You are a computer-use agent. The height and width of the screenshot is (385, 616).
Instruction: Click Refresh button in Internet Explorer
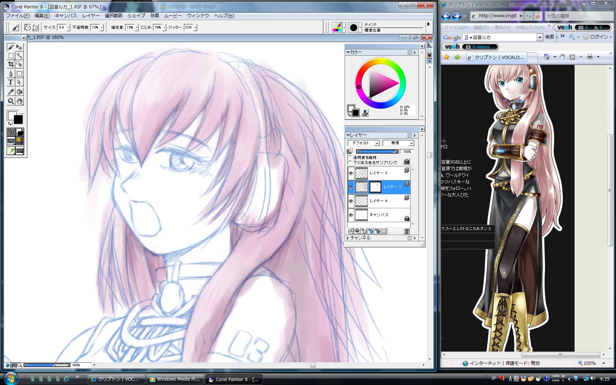point(528,16)
